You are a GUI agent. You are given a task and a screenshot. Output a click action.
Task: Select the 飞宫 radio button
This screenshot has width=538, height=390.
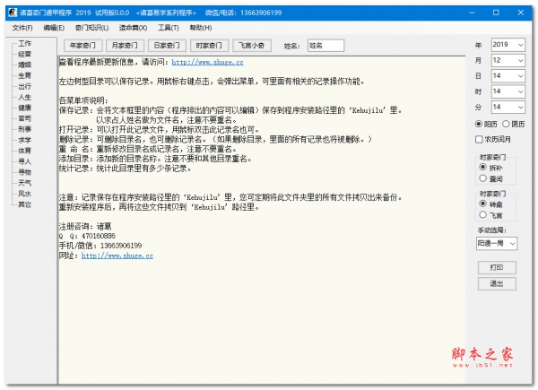491,215
